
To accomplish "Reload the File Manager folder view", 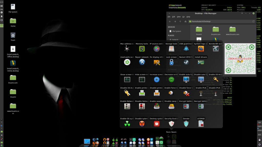I will pos(253,21).
